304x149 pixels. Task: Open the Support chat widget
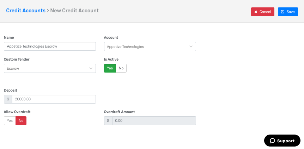pos(282,141)
